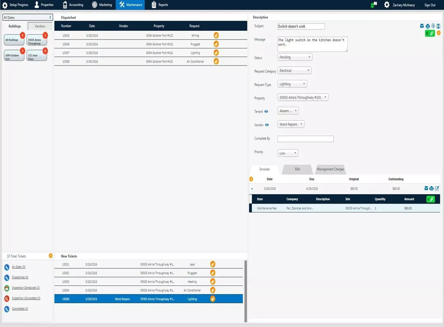The width and height of the screenshot is (444, 327).
Task: Open the Request Type dropdown
Action: tap(292, 84)
